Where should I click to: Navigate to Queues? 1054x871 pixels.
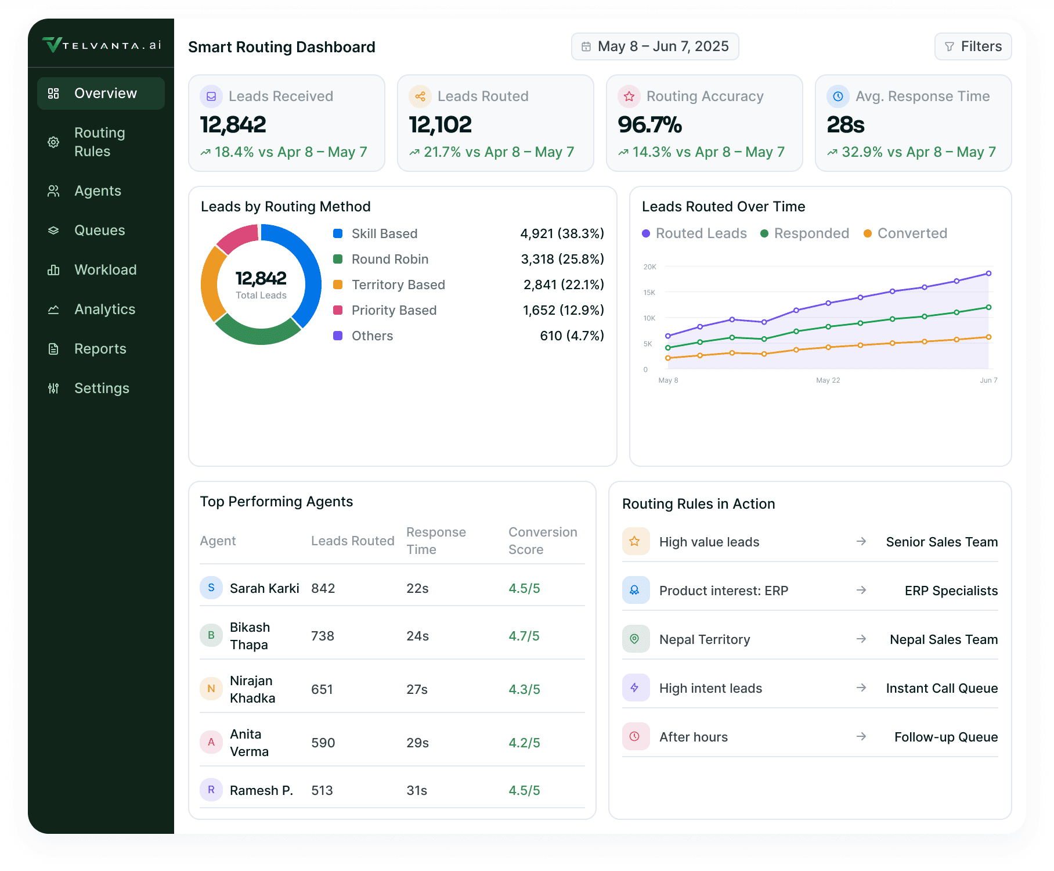pos(101,231)
